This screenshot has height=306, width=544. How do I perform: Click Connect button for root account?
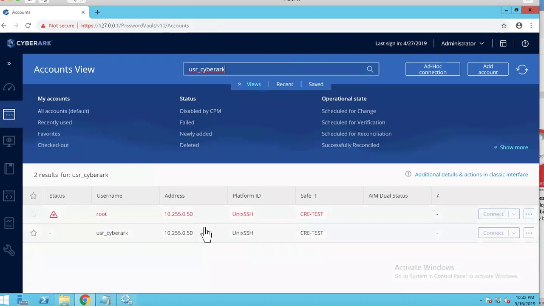click(493, 214)
